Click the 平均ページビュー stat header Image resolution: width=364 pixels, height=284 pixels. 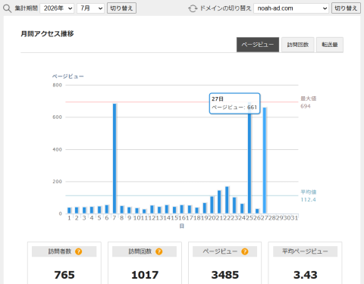tap(305, 251)
